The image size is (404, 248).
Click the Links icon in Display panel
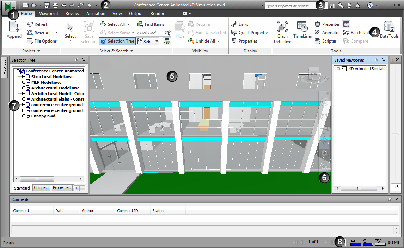click(x=234, y=24)
